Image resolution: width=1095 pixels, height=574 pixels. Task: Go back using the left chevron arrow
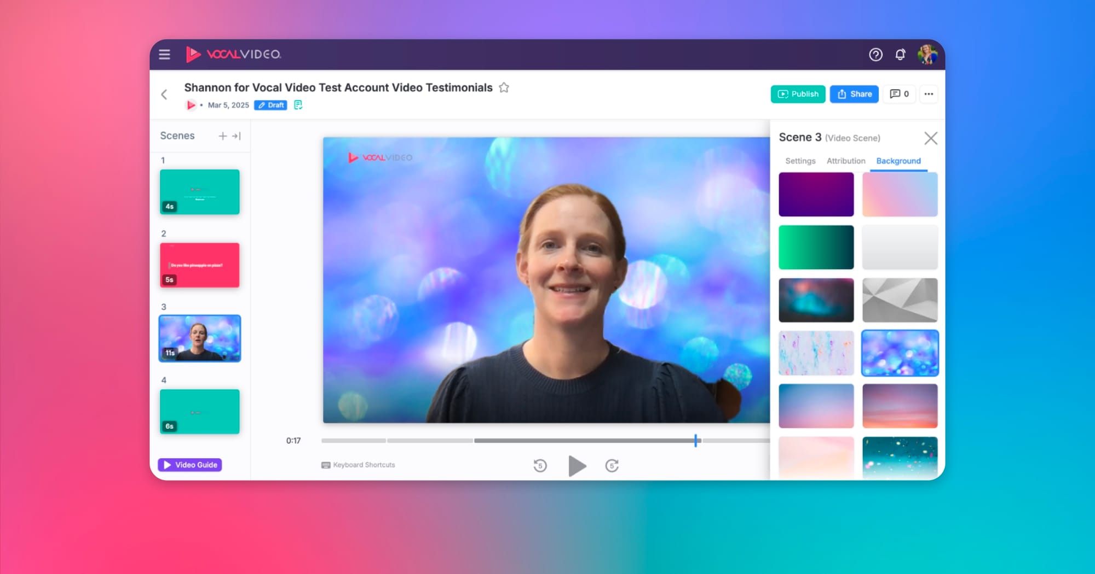(164, 94)
